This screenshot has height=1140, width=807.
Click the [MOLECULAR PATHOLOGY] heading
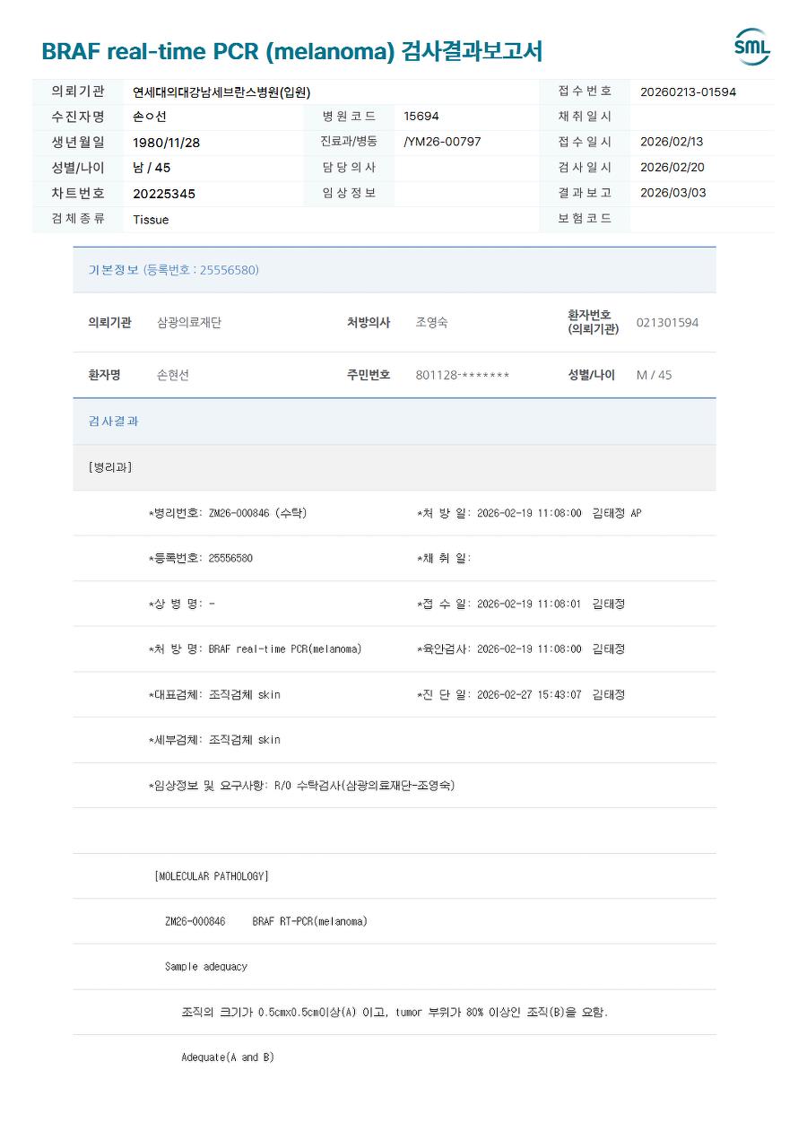(x=212, y=876)
